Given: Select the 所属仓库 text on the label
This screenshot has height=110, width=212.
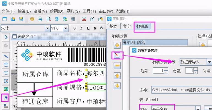Looking at the screenshot, I should coord(36,75).
